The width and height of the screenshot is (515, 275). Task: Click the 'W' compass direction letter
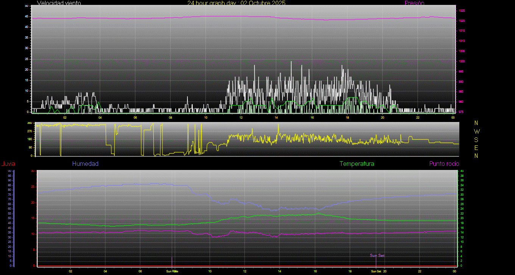coord(476,131)
